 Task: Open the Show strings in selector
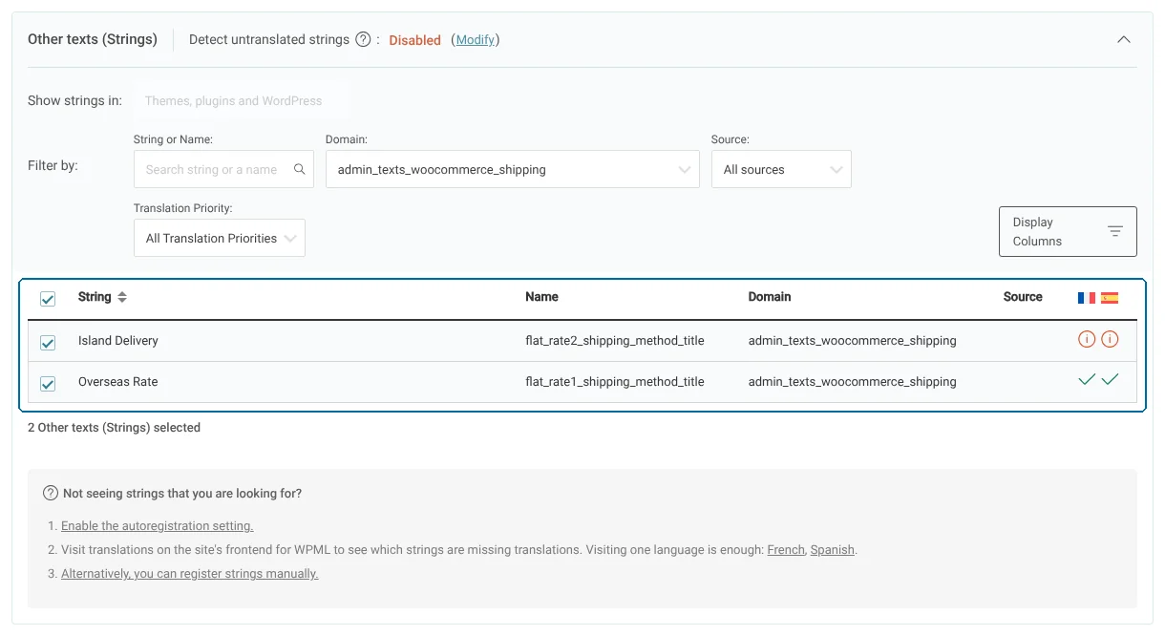(x=241, y=100)
